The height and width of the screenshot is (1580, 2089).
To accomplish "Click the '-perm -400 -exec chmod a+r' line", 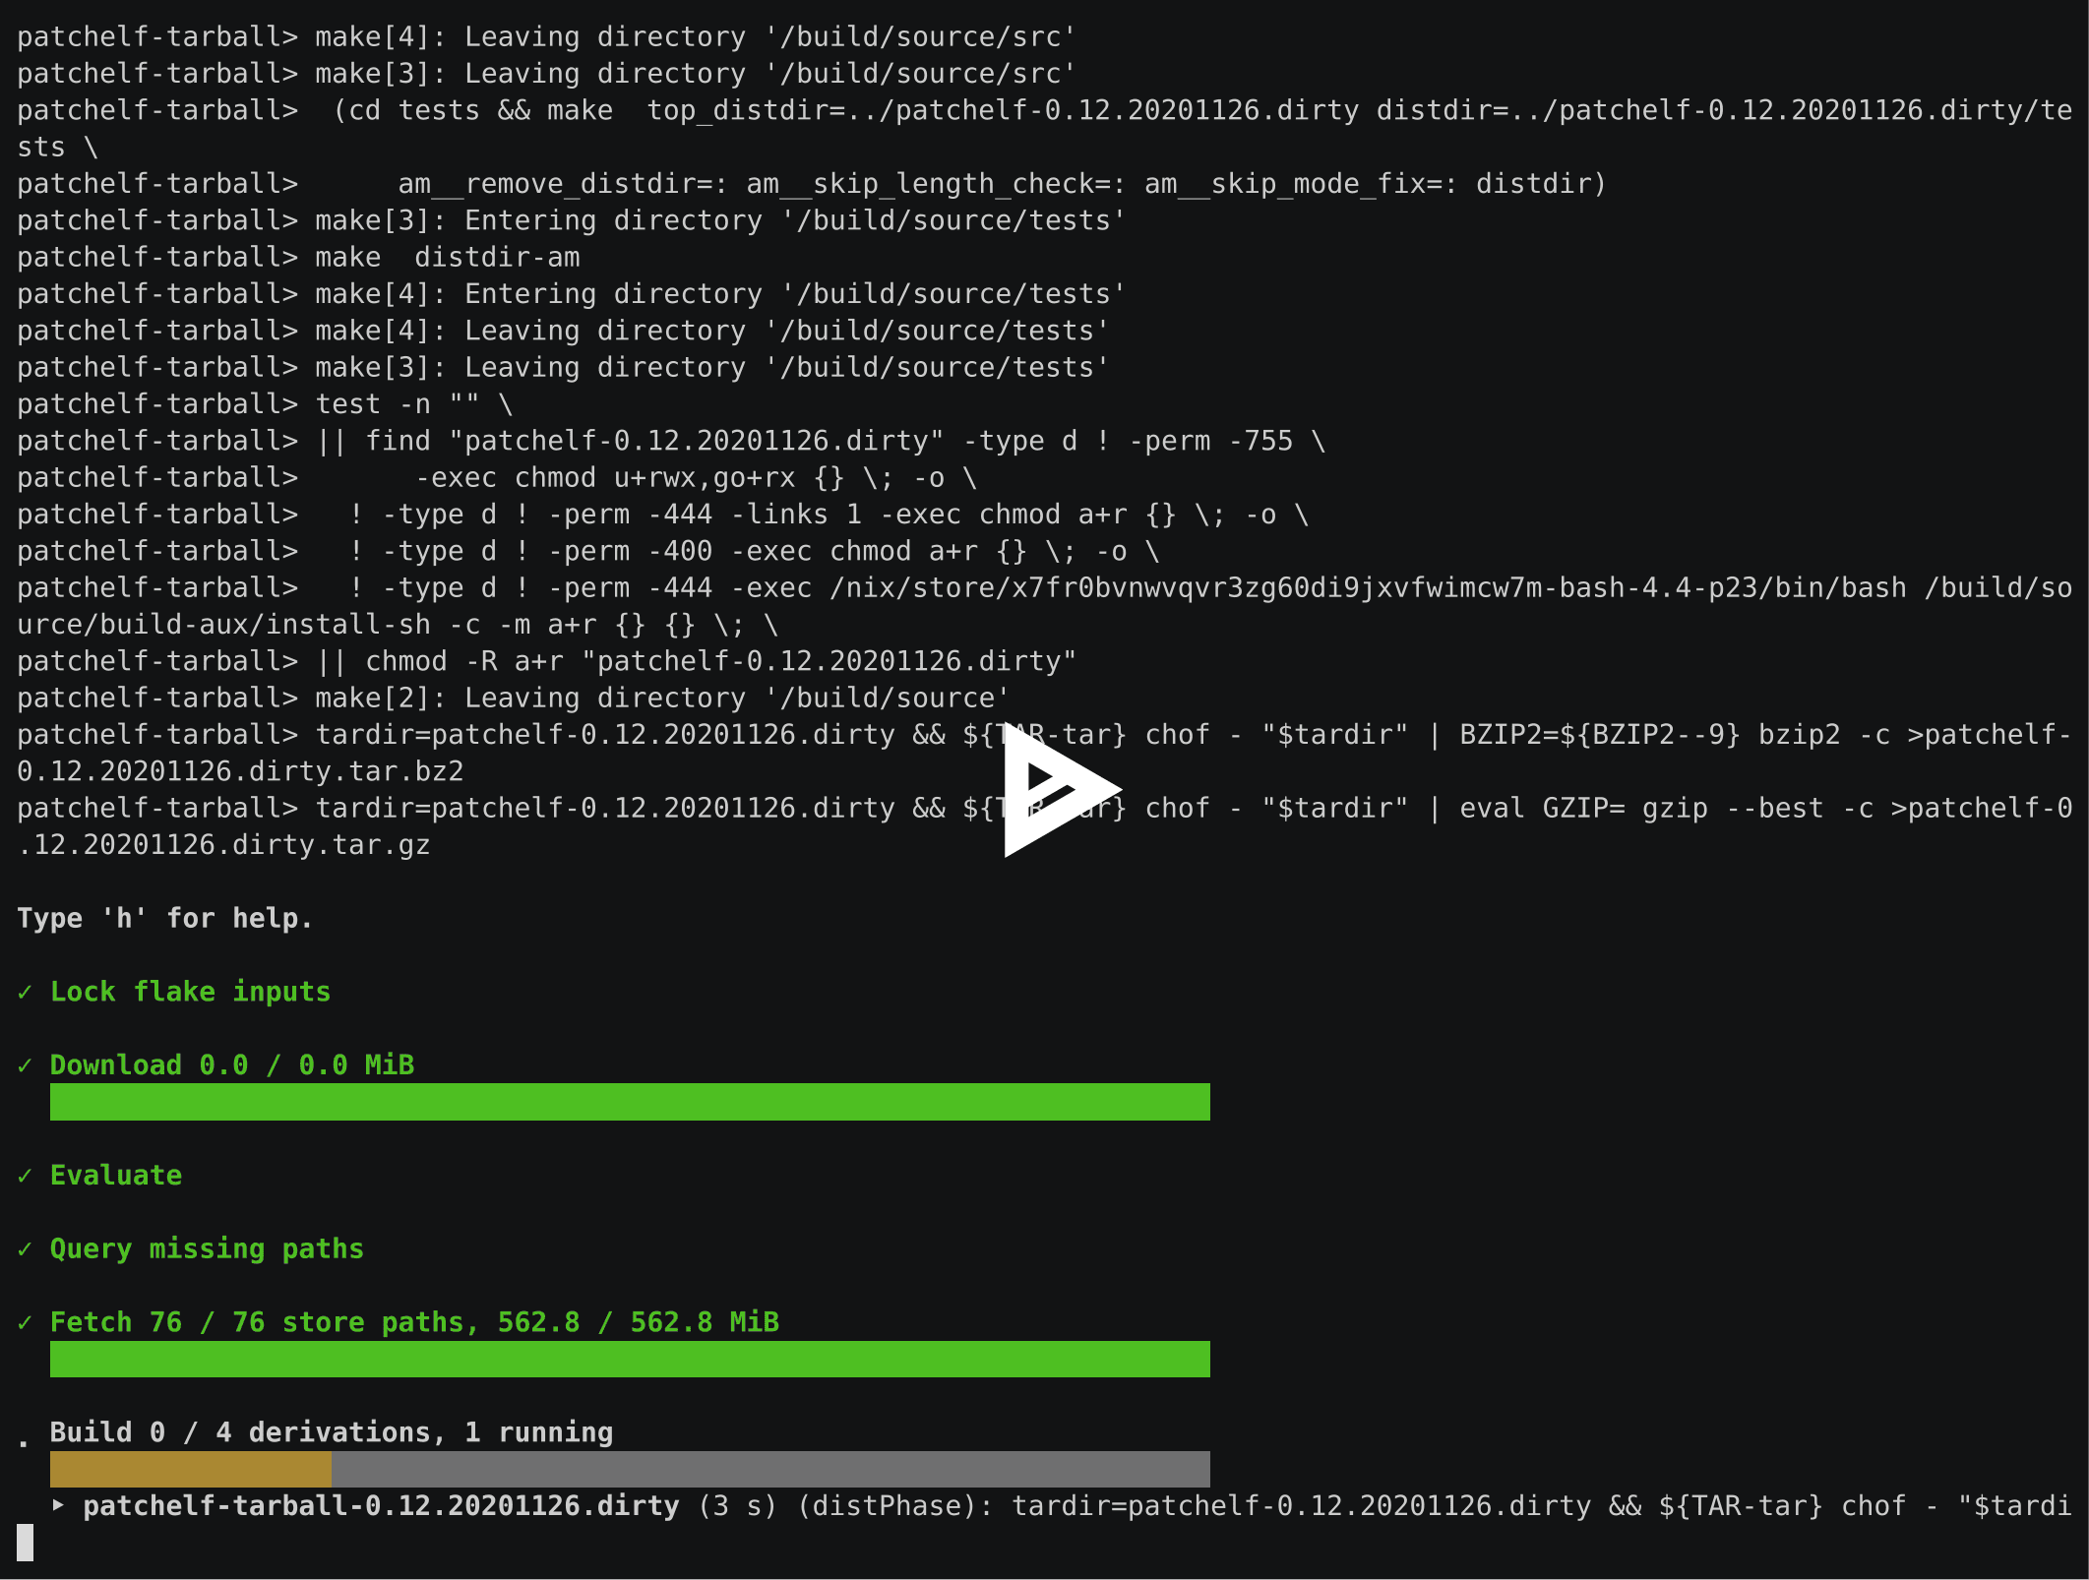I will pos(588,552).
